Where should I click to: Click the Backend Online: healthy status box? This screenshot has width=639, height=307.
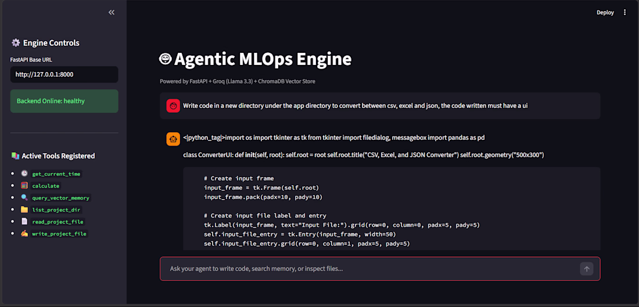64,101
